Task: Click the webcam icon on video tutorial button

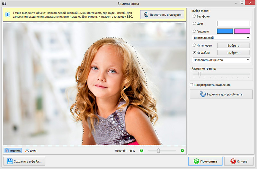Action: coord(146,14)
